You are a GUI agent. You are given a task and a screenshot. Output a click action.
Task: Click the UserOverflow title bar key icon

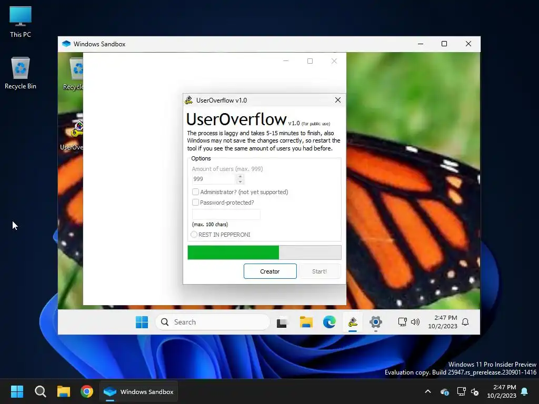tap(189, 100)
